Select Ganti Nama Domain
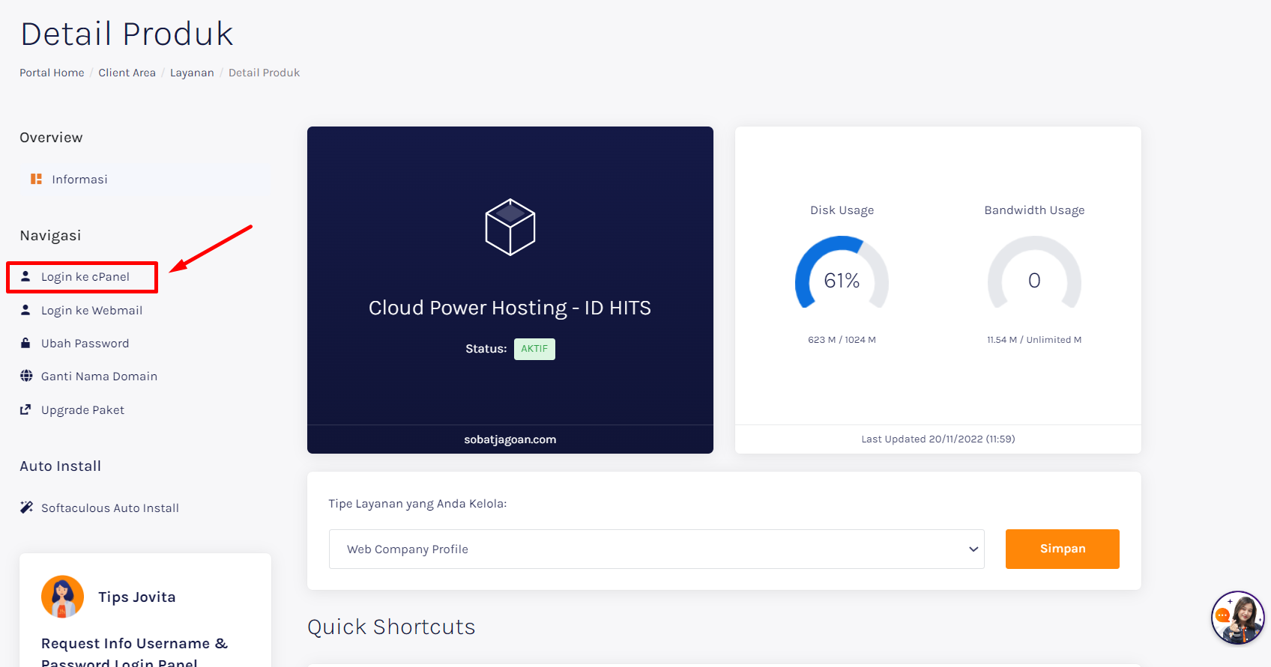The image size is (1271, 667). [x=99, y=376]
